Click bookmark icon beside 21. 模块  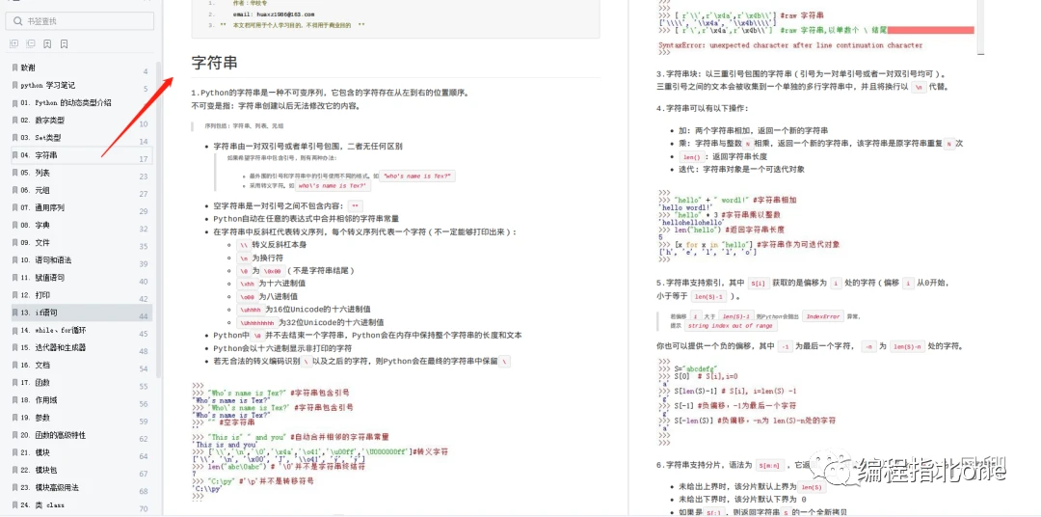14,451
